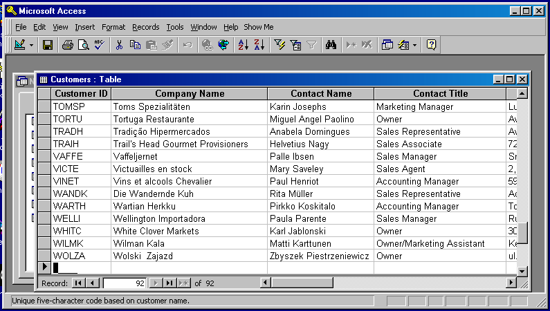
Task: Click the Find binoculars icon
Action: click(x=331, y=45)
